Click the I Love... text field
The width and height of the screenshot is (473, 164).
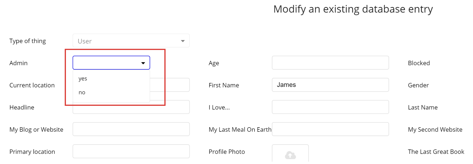point(330,107)
